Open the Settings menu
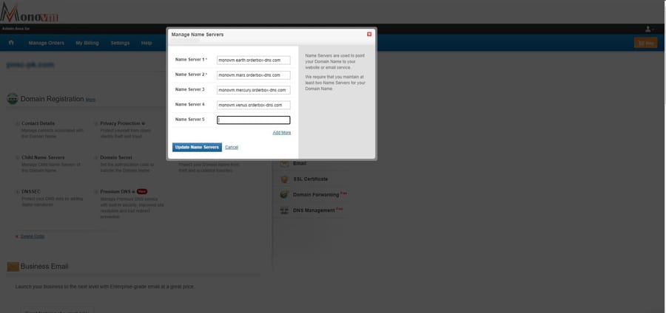 [120, 44]
